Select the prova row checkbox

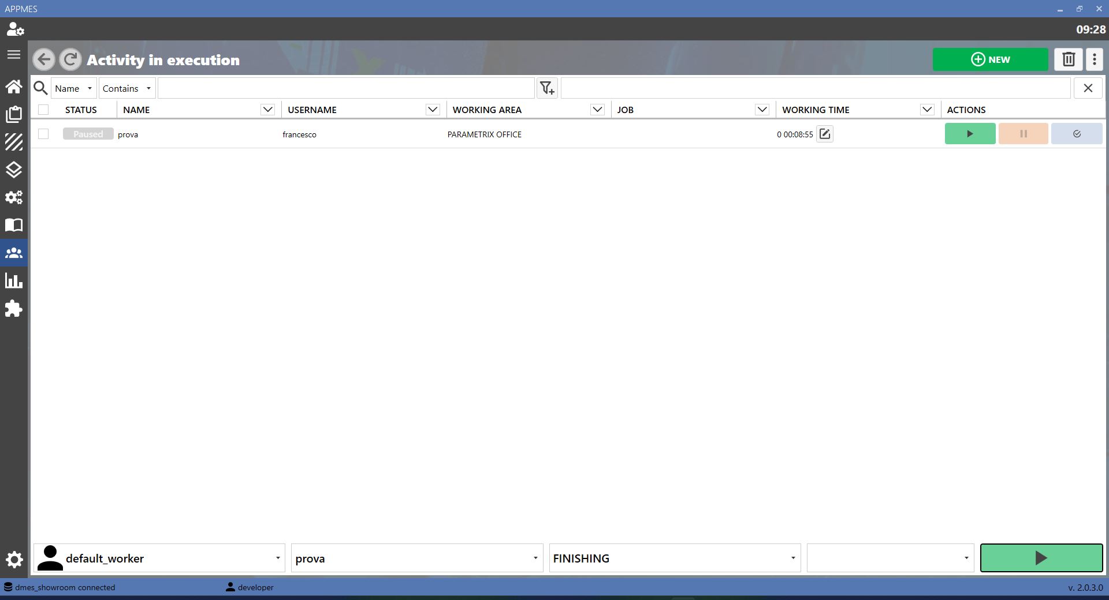point(43,134)
